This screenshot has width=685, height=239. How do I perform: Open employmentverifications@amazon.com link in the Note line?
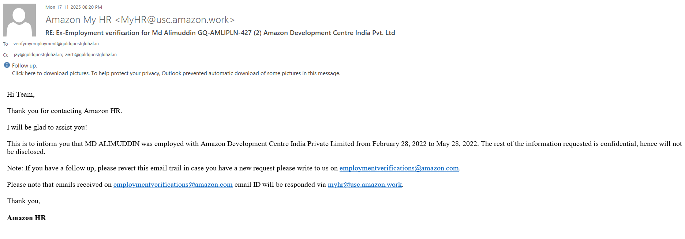[399, 168]
